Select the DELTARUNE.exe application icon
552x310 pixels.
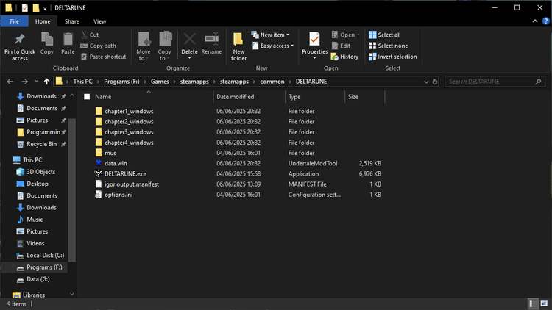[x=98, y=173]
